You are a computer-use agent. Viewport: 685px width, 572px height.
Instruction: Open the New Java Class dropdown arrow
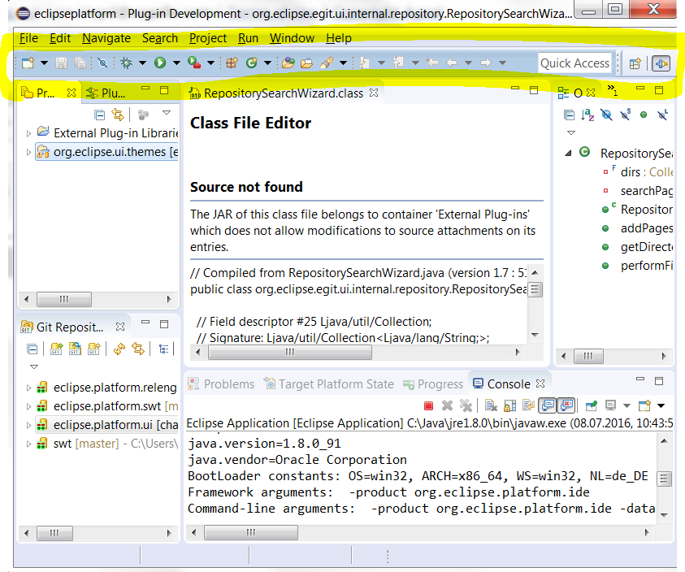pyautogui.click(x=268, y=63)
